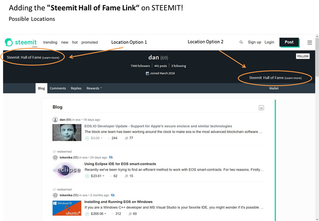Viewport: 319px width, 221px height.
Task: Follow dan with the FOLLOW button
Action: pyautogui.click(x=303, y=56)
